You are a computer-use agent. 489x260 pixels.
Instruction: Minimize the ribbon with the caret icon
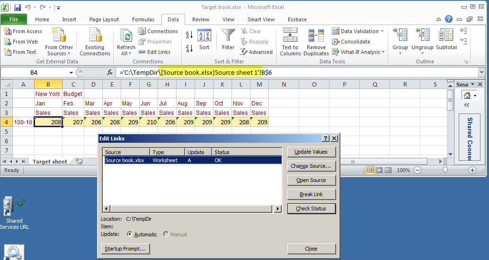point(438,19)
